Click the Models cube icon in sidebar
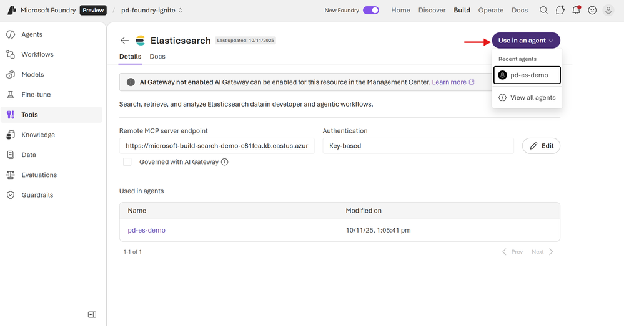This screenshot has height=326, width=624. (x=11, y=75)
